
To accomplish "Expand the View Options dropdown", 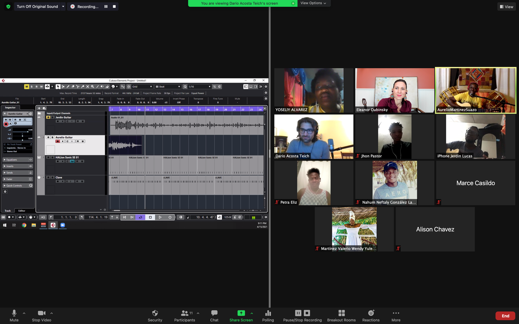I will tap(313, 3).
